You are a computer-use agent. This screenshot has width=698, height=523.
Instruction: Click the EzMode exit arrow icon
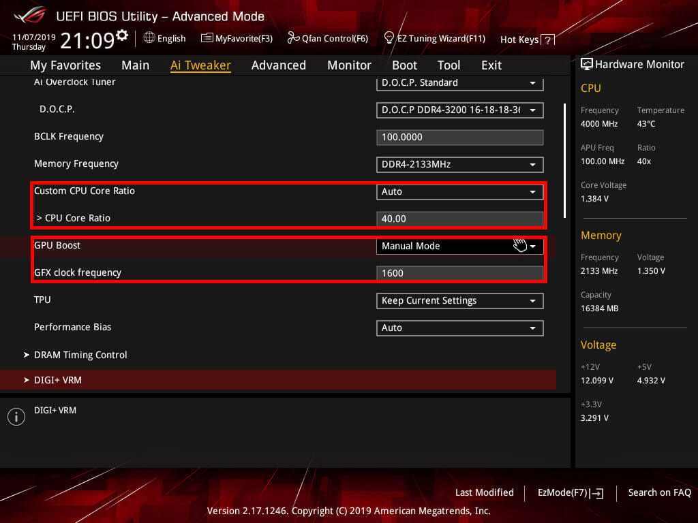pyautogui.click(x=597, y=493)
